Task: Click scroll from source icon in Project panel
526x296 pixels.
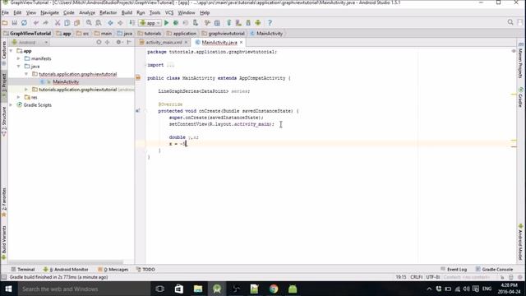Action: 99,42
